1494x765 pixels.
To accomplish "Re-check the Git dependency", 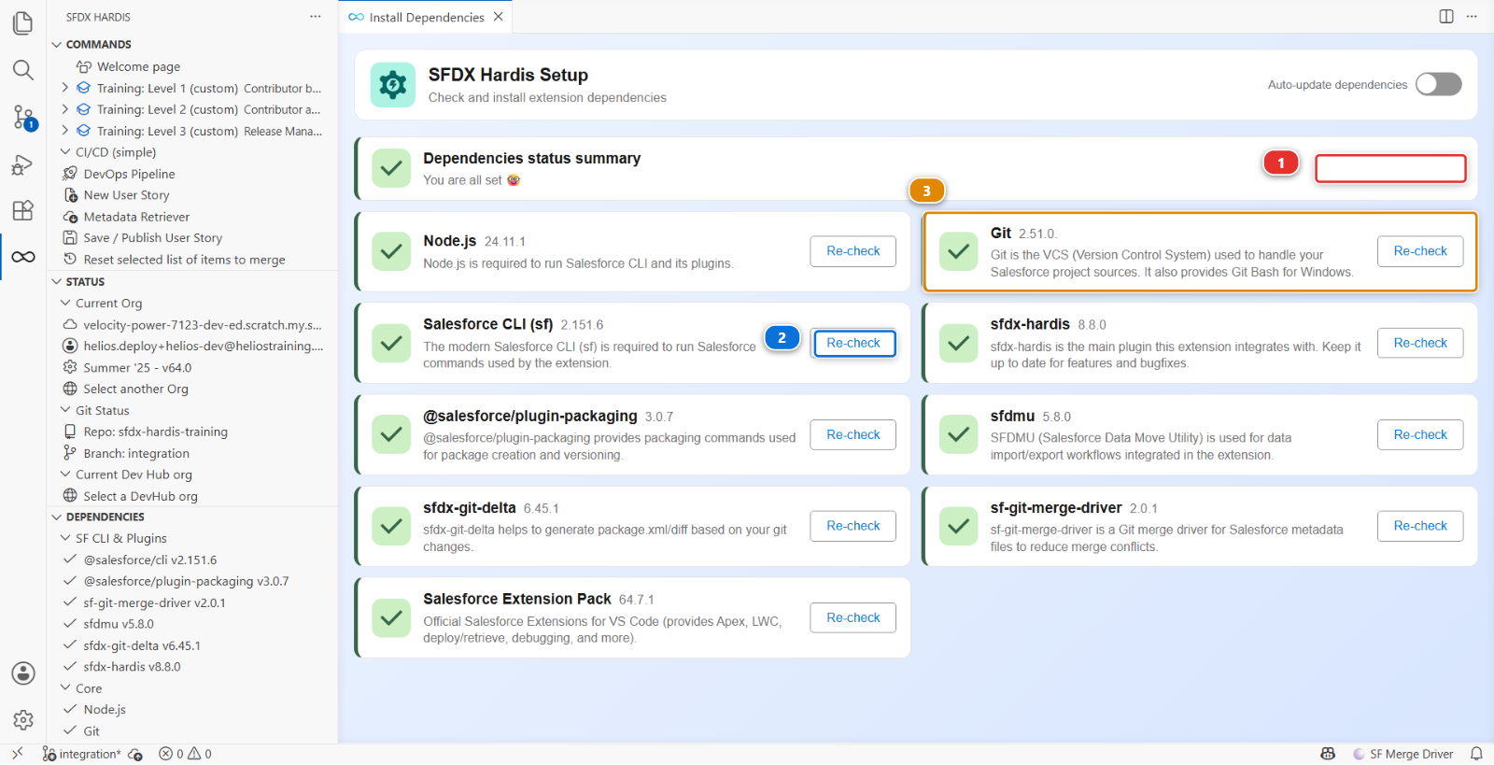I will (1420, 251).
